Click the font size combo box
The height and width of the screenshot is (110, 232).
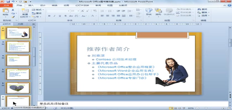tap(75, 11)
